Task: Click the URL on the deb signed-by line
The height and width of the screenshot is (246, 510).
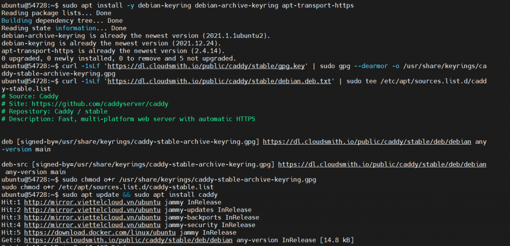Action: (367, 142)
